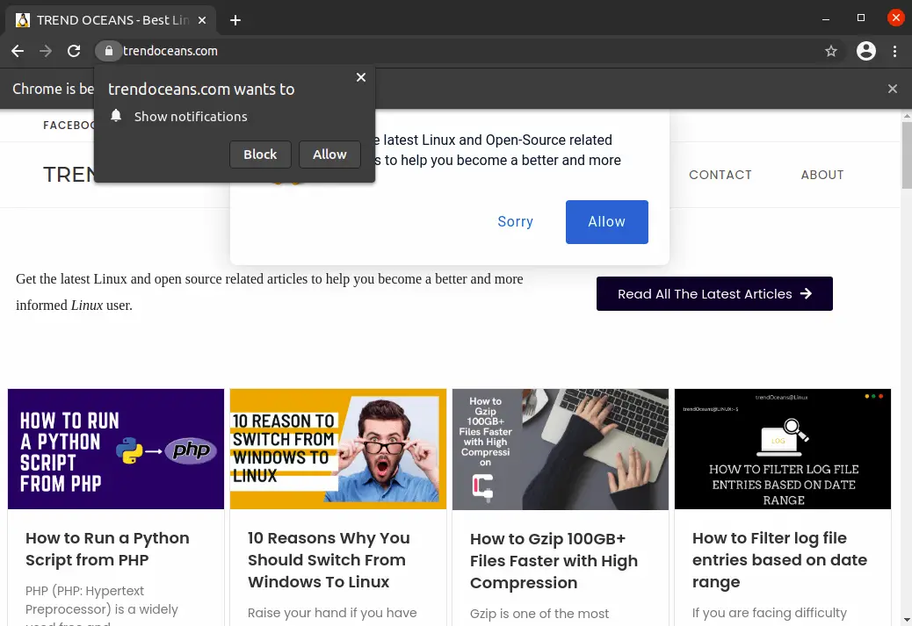Open the CONTACT page from navigation
The height and width of the screenshot is (626, 912).
[x=720, y=175]
